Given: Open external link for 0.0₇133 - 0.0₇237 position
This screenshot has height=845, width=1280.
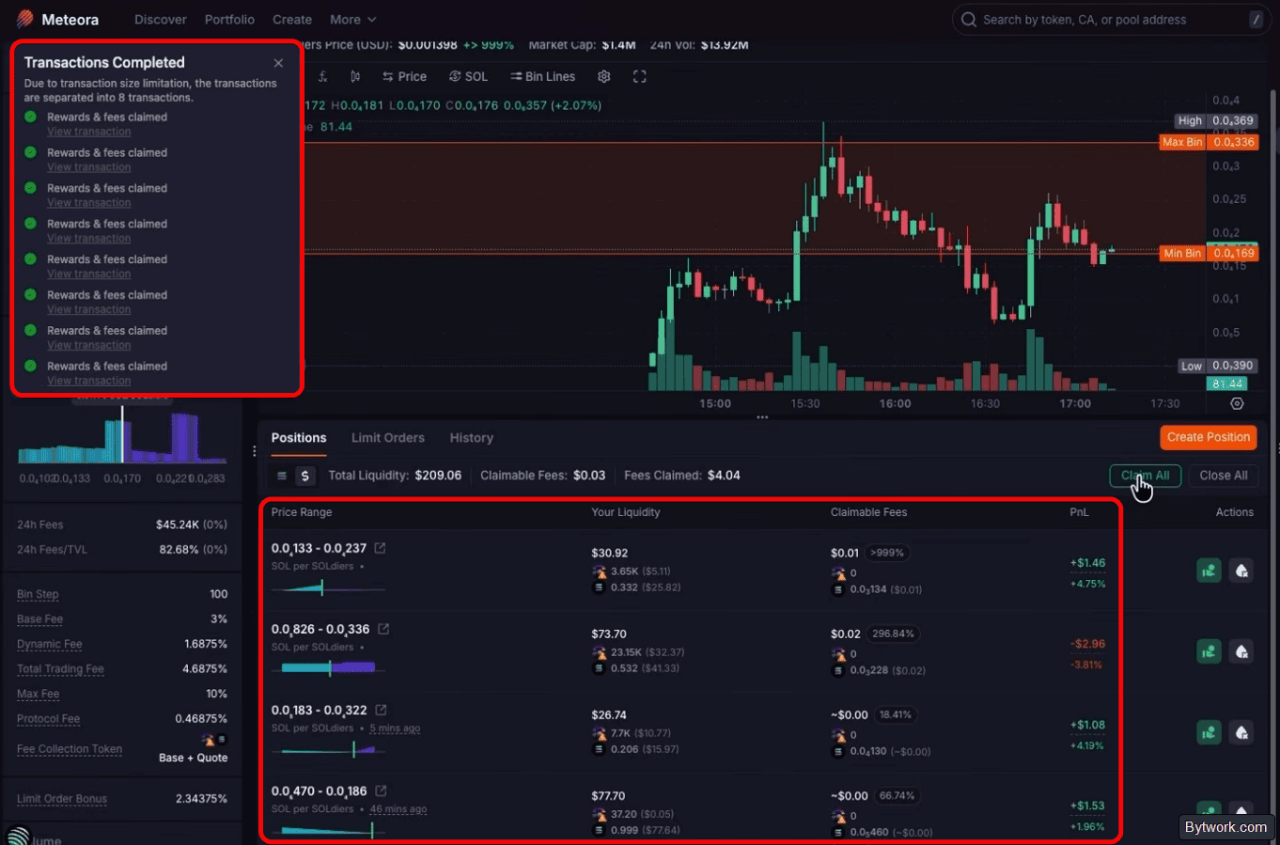Looking at the screenshot, I should coord(380,548).
